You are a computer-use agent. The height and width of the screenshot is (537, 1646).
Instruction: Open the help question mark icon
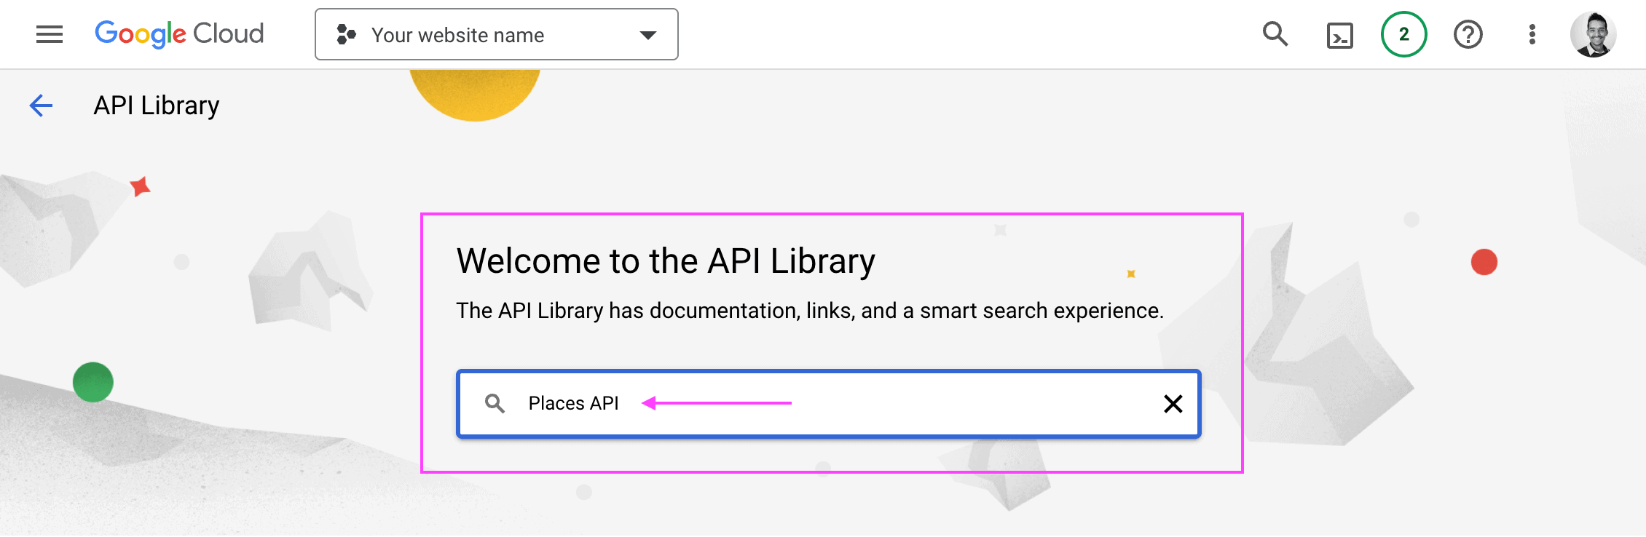point(1468,34)
